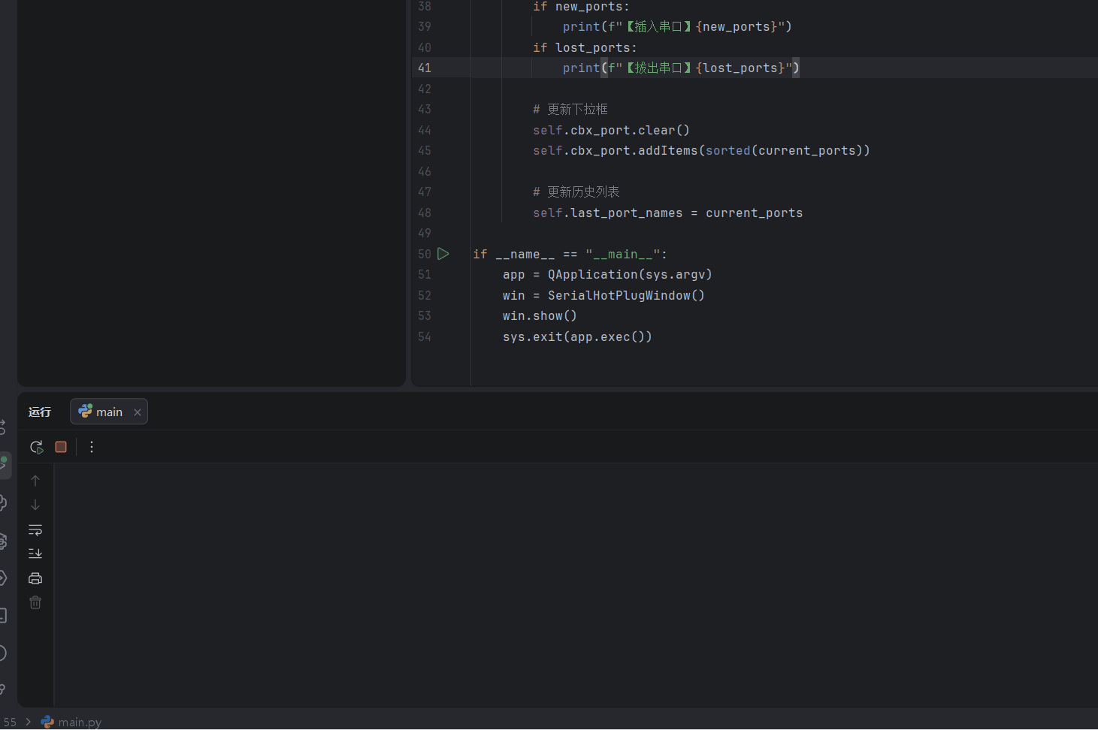Rerun the main configuration
This screenshot has width=1098, height=730.
(36, 447)
